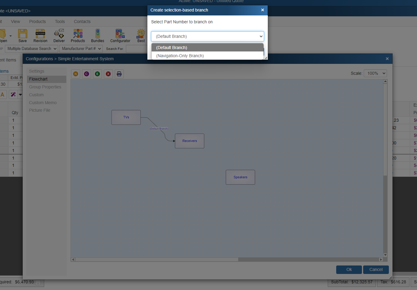Choose the (Default Branch) list option
The image size is (417, 290).
208,48
